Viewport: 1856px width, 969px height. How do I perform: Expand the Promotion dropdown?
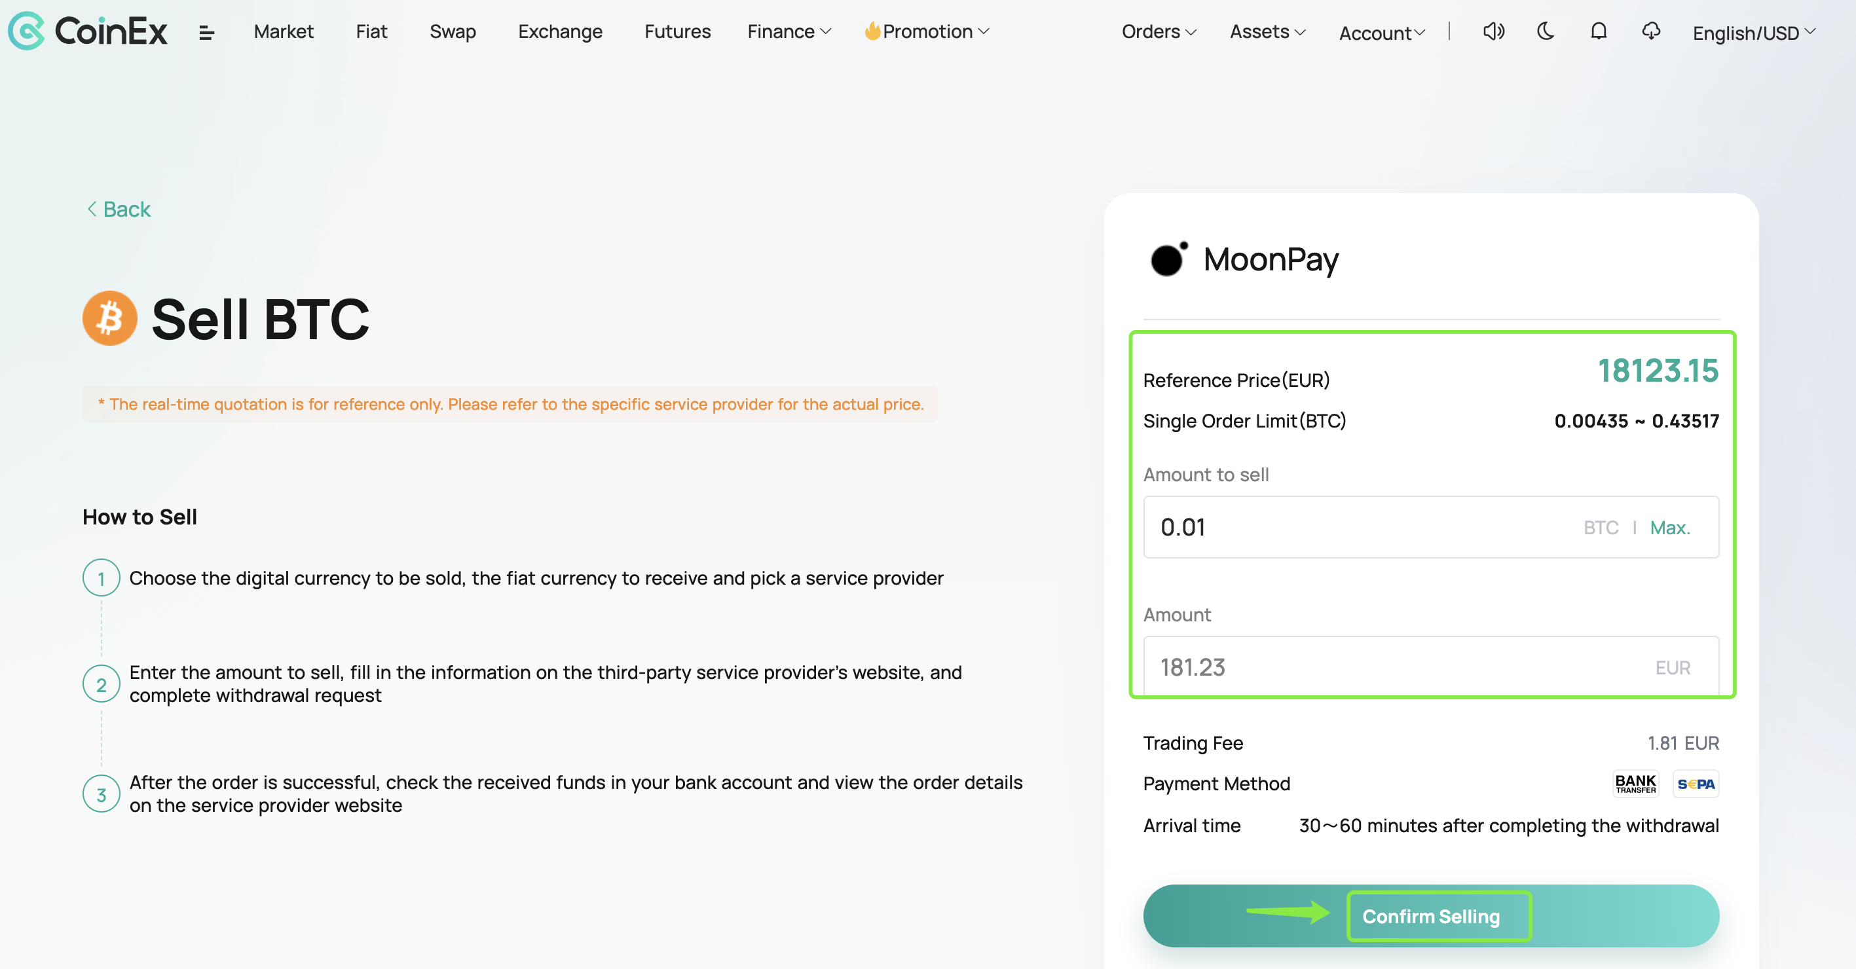point(927,31)
